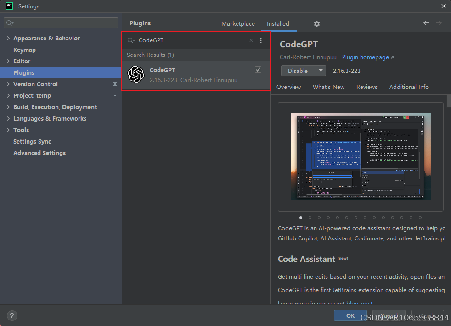Close the Settings dialog window
The width and height of the screenshot is (451, 326).
tap(444, 6)
